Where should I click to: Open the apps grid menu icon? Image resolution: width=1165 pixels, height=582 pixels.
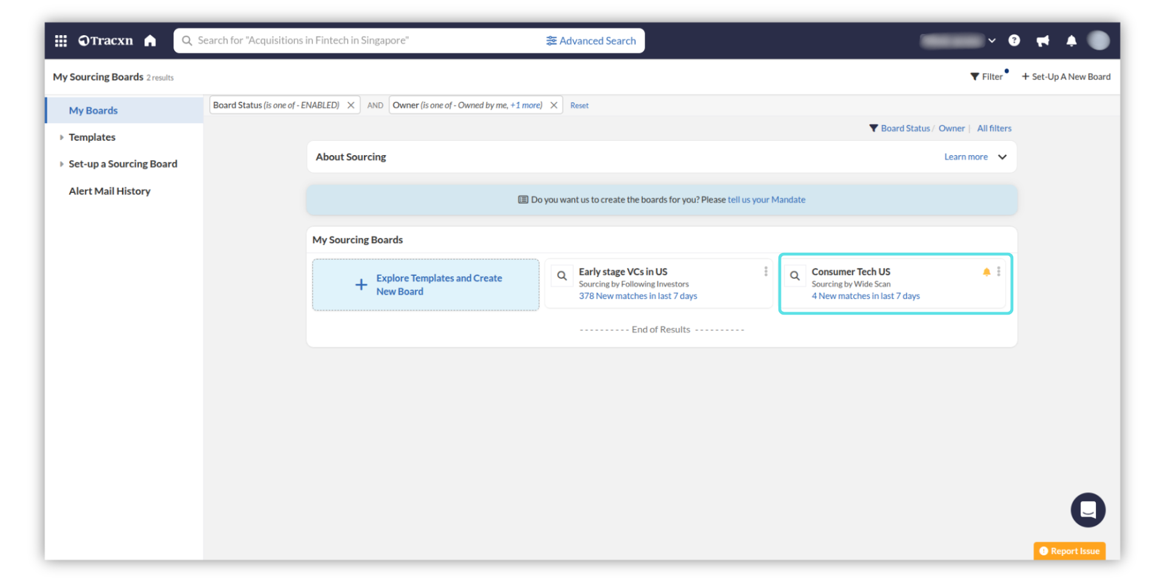[61, 41]
